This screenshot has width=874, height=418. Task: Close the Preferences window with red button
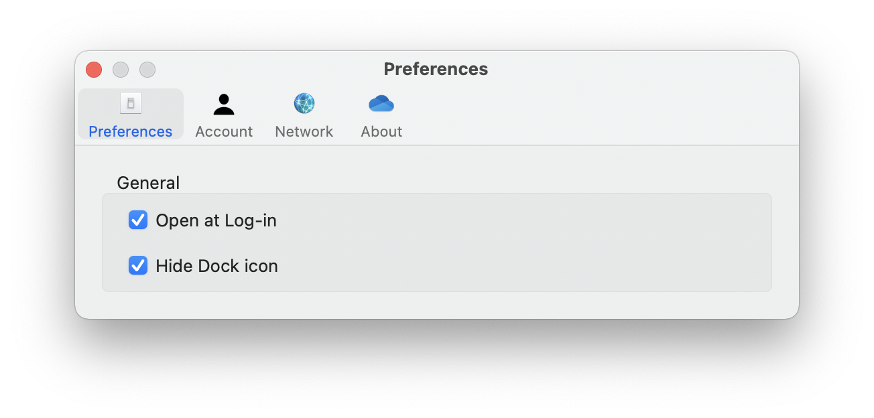94,70
